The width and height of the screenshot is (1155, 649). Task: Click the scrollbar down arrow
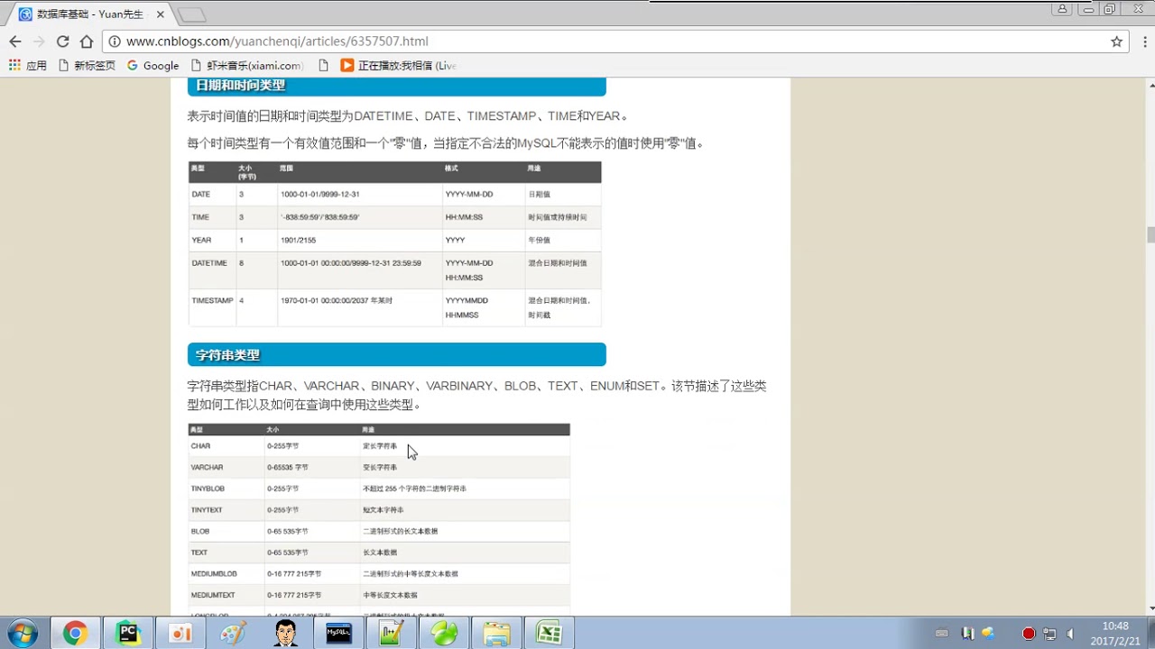1150,609
